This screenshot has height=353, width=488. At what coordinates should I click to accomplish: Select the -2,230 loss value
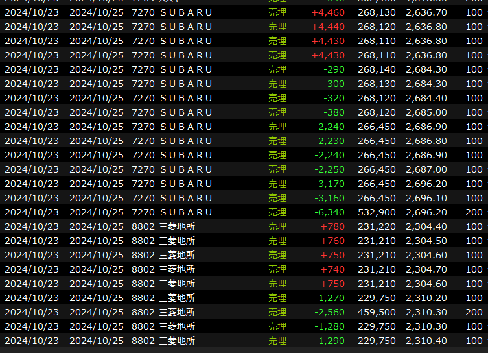(330, 141)
